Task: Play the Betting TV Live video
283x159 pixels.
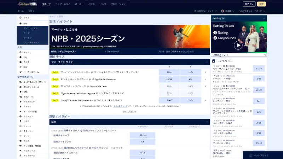Action: tap(238, 45)
